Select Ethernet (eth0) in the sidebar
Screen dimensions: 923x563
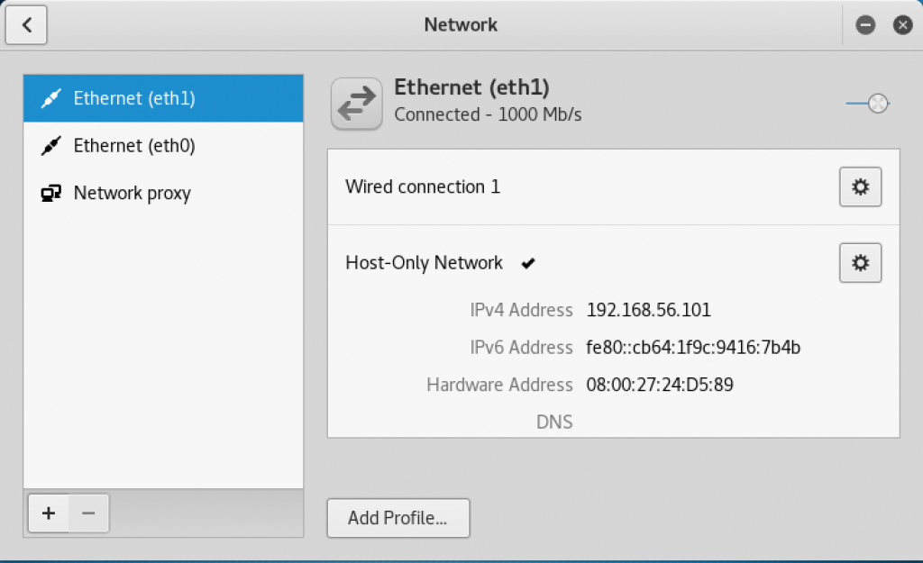tap(163, 145)
